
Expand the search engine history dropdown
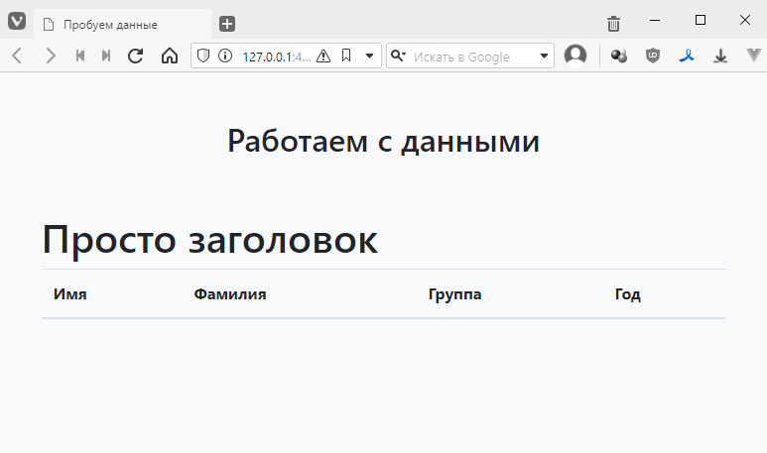point(544,57)
